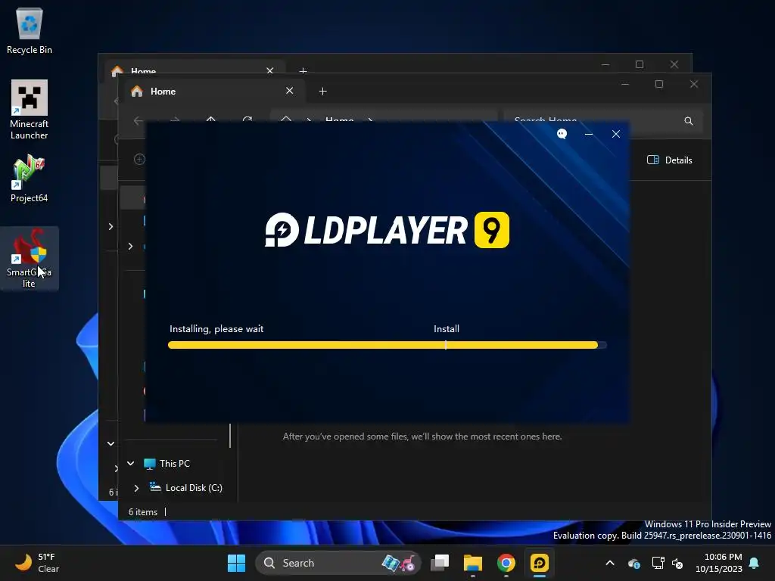Go back in front File Explorer
This screenshot has height=581, width=775.
139,120
